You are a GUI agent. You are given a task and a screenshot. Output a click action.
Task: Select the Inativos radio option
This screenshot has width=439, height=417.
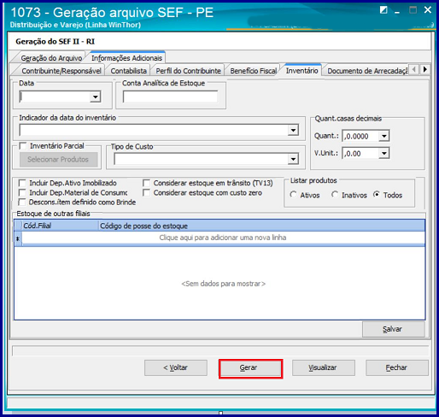335,195
